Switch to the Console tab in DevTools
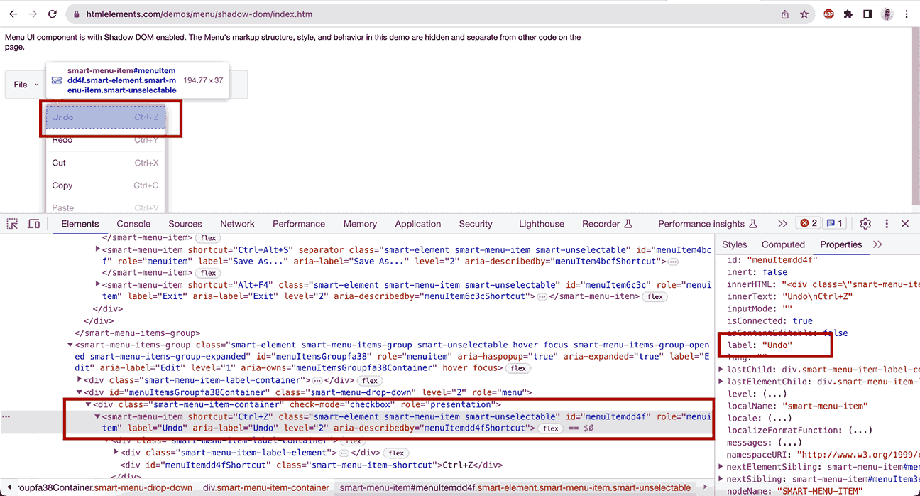Screen dimensions: 920x496 pos(133,224)
